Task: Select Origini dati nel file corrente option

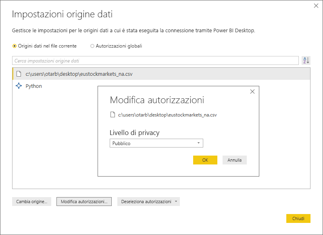Action: click(14, 46)
